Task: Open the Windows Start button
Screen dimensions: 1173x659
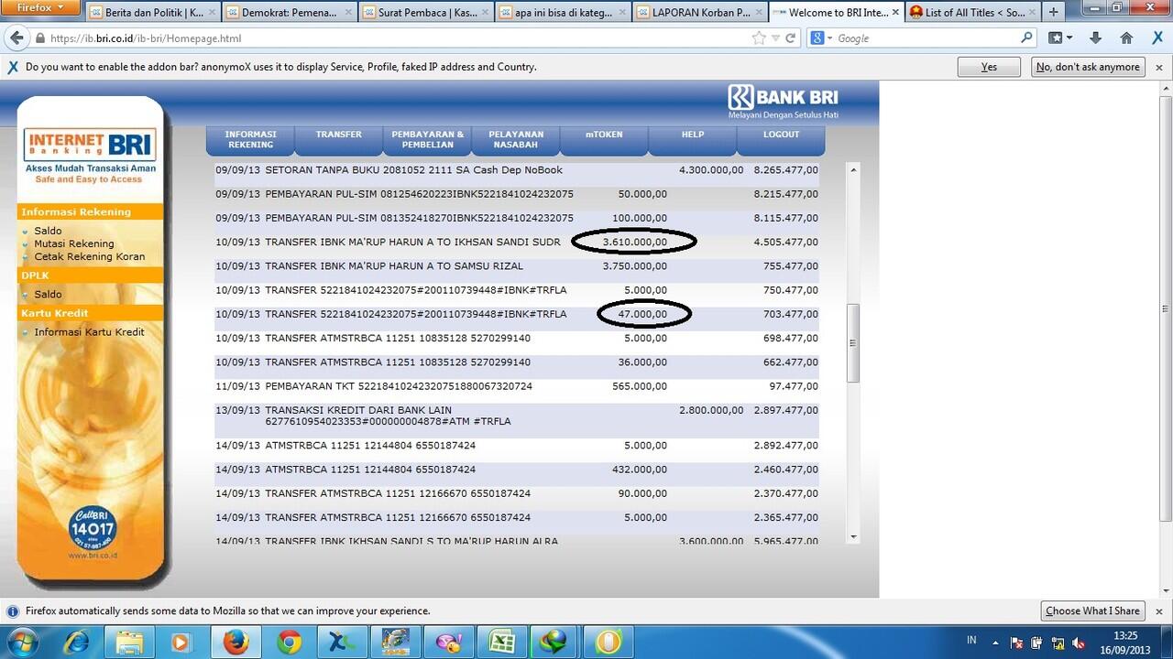Action: (21, 642)
